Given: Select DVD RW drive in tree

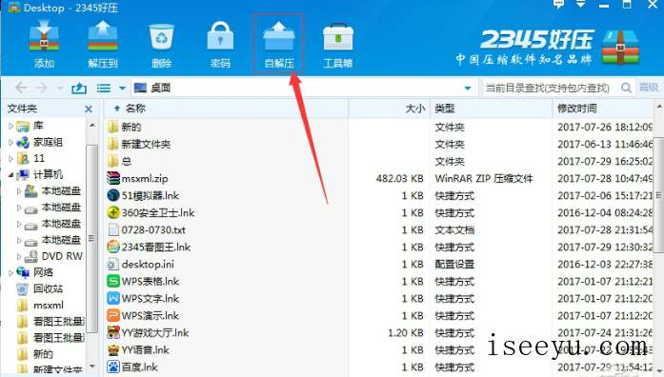Looking at the screenshot, I should point(62,256).
